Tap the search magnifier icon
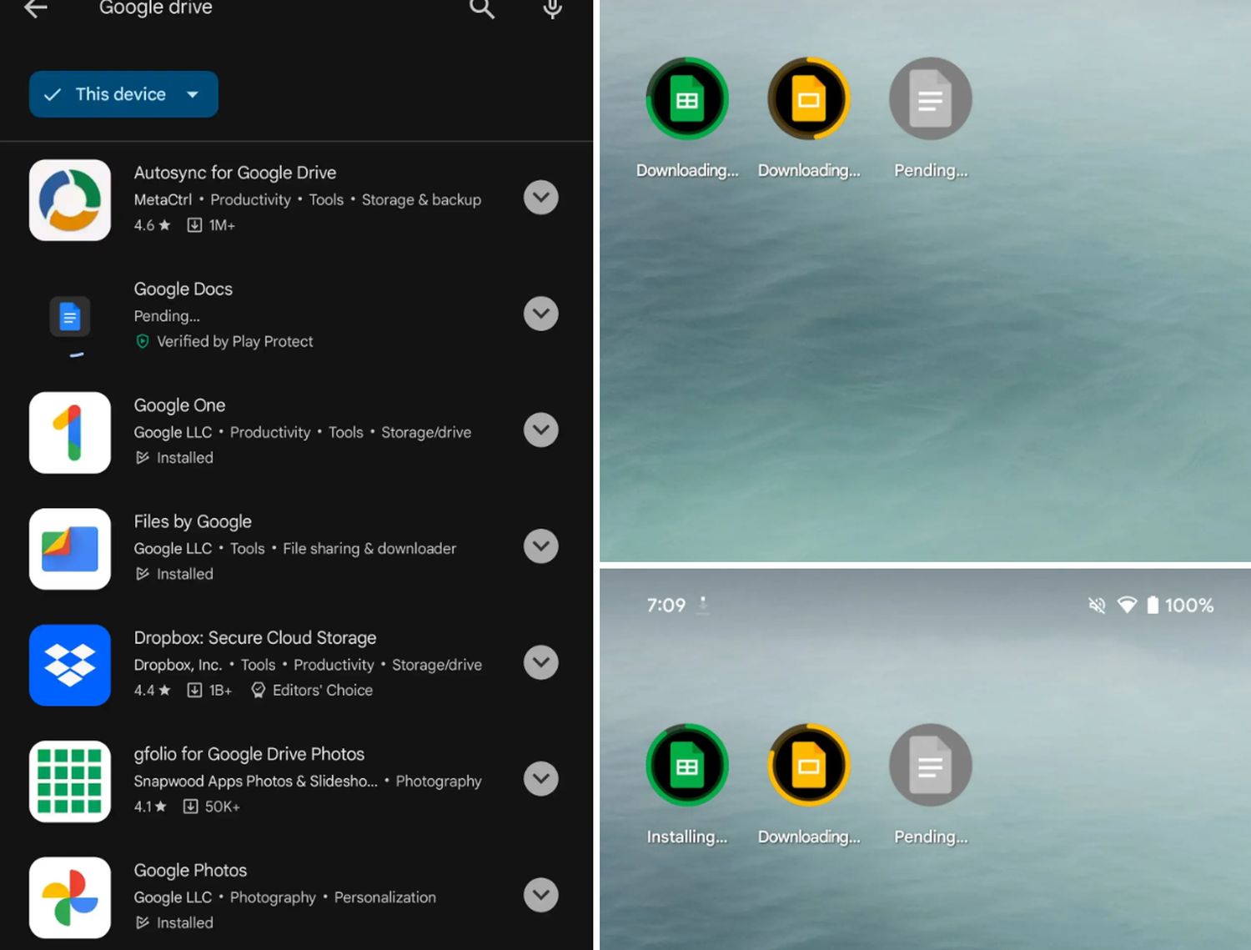The height and width of the screenshot is (950, 1251). tap(482, 9)
